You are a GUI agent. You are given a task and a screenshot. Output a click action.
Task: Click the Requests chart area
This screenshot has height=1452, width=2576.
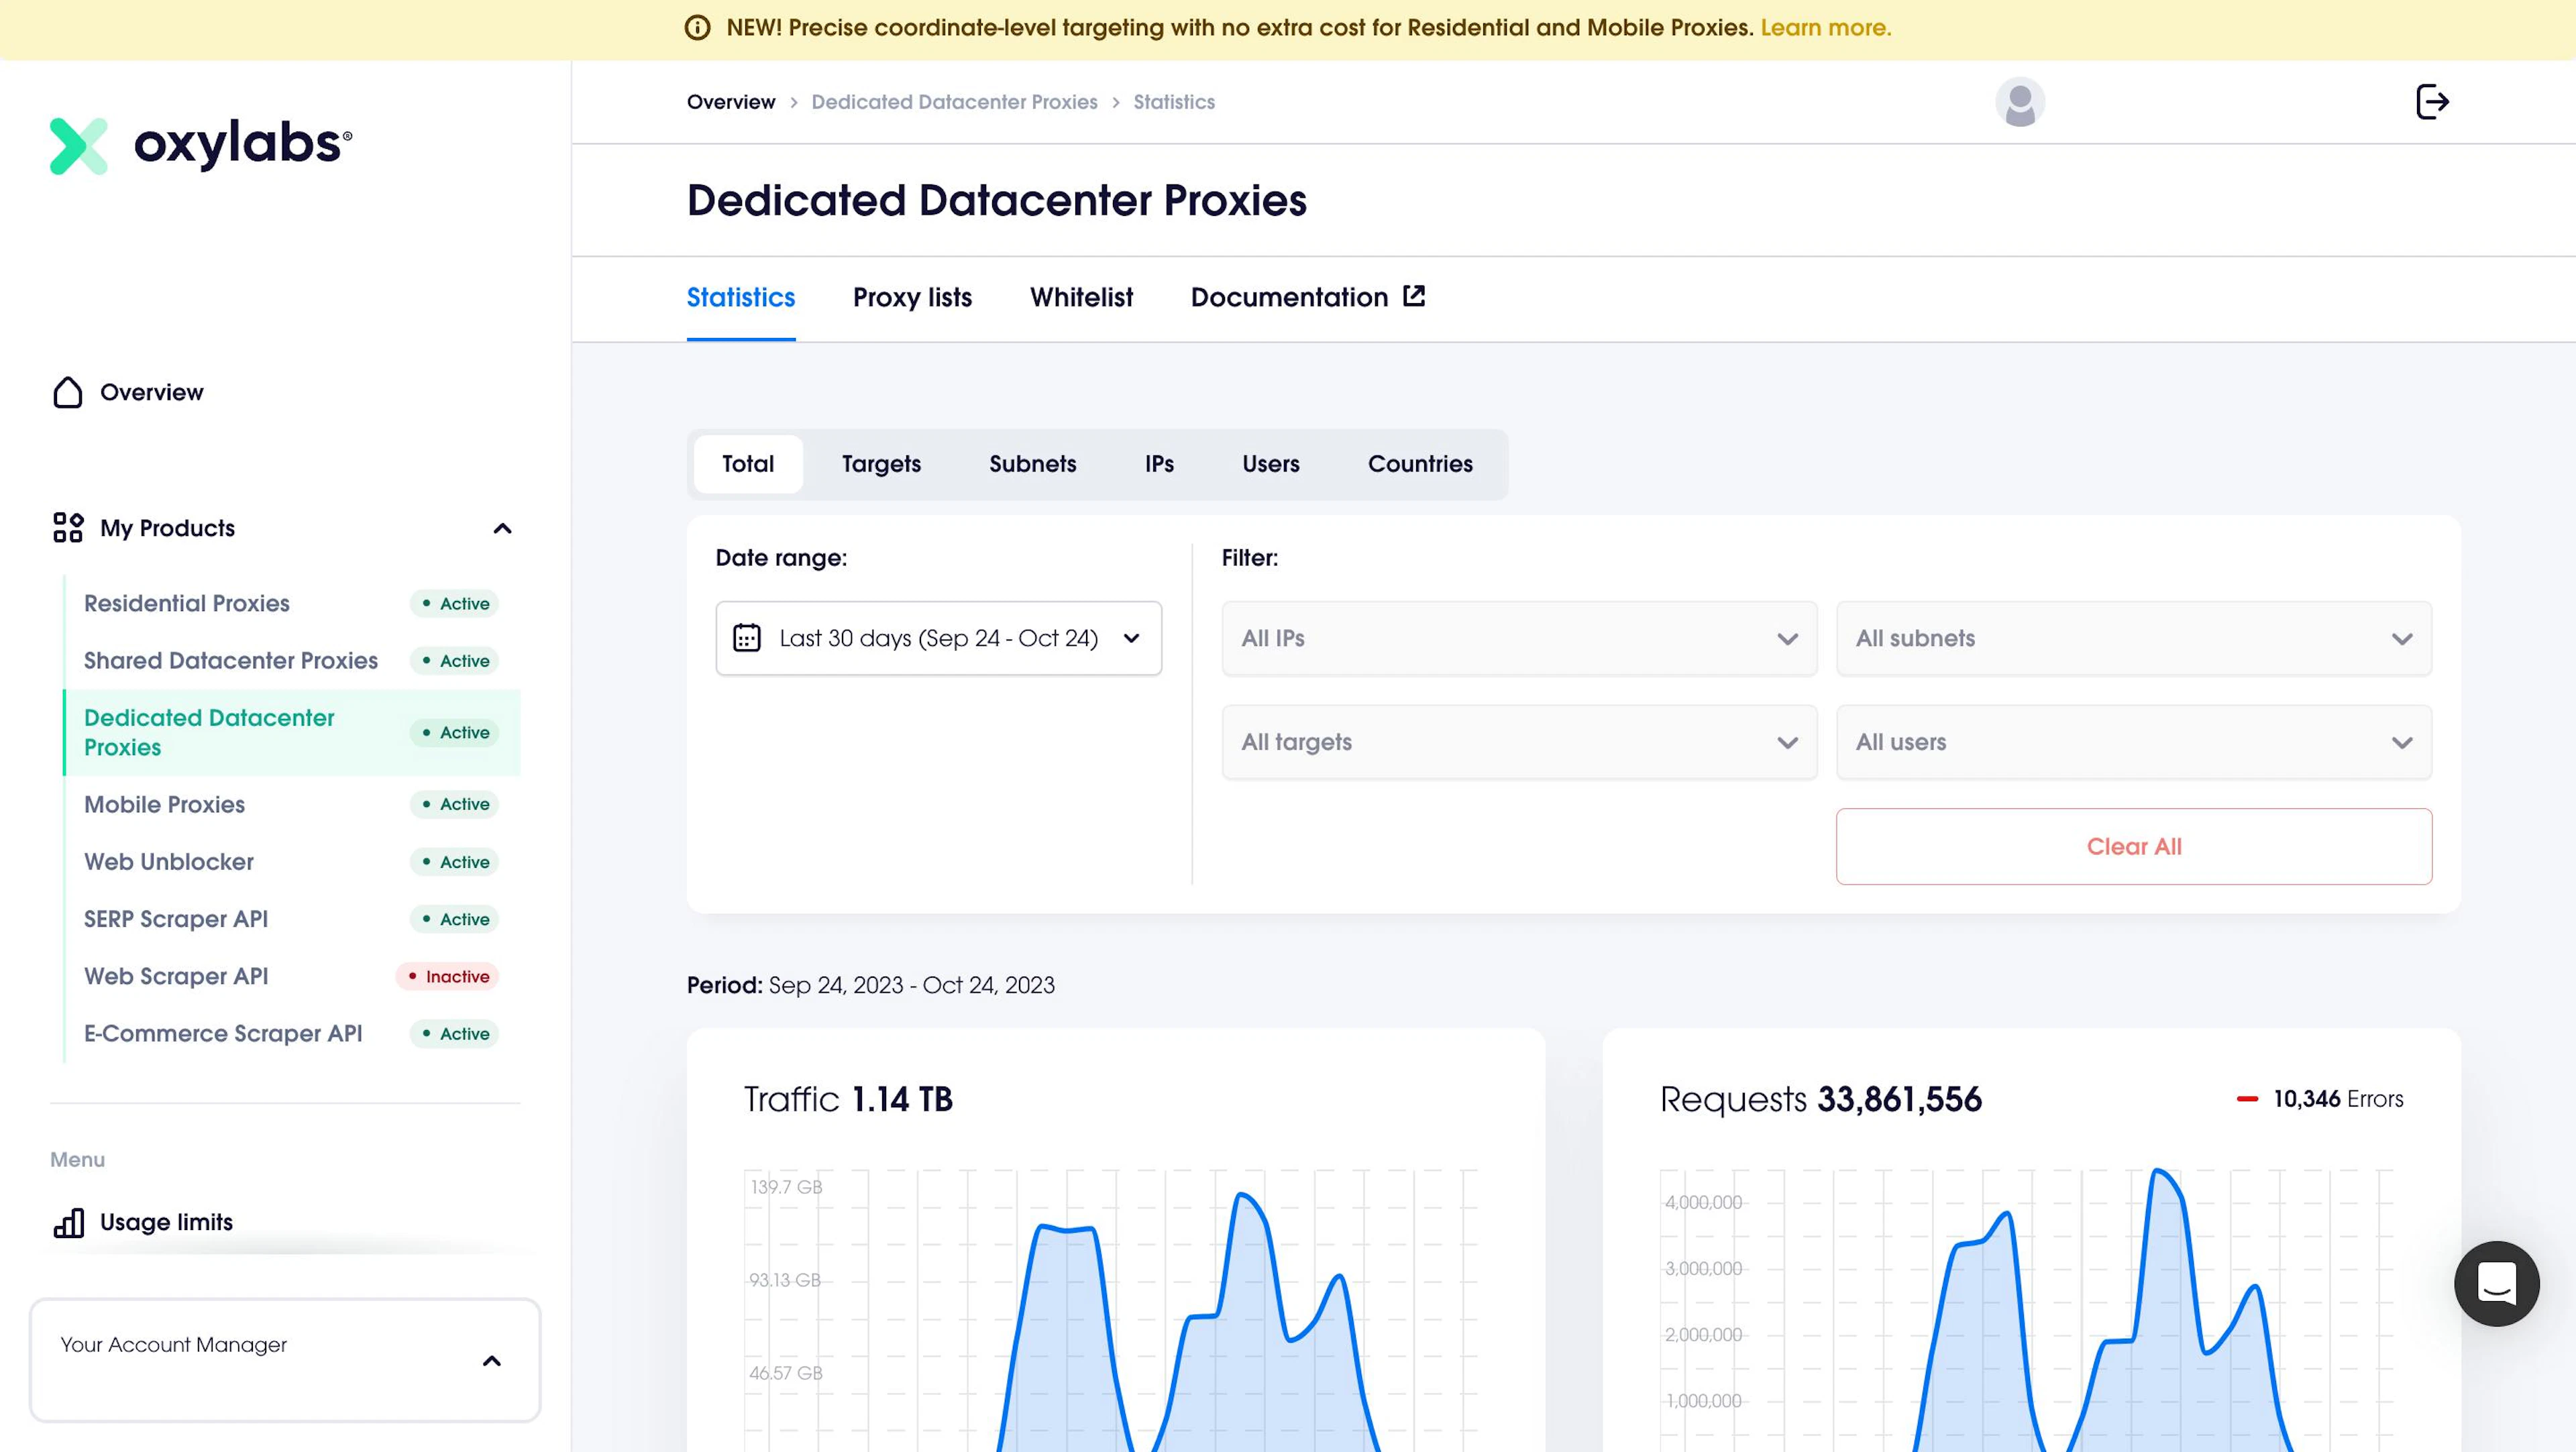point(2026,1310)
